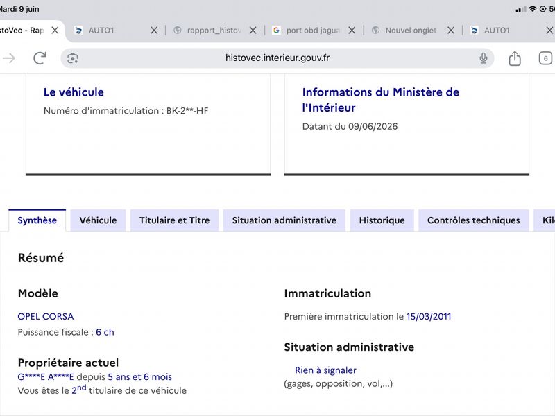
Task: Show the Contrôles techniques tab
Action: pos(474,220)
